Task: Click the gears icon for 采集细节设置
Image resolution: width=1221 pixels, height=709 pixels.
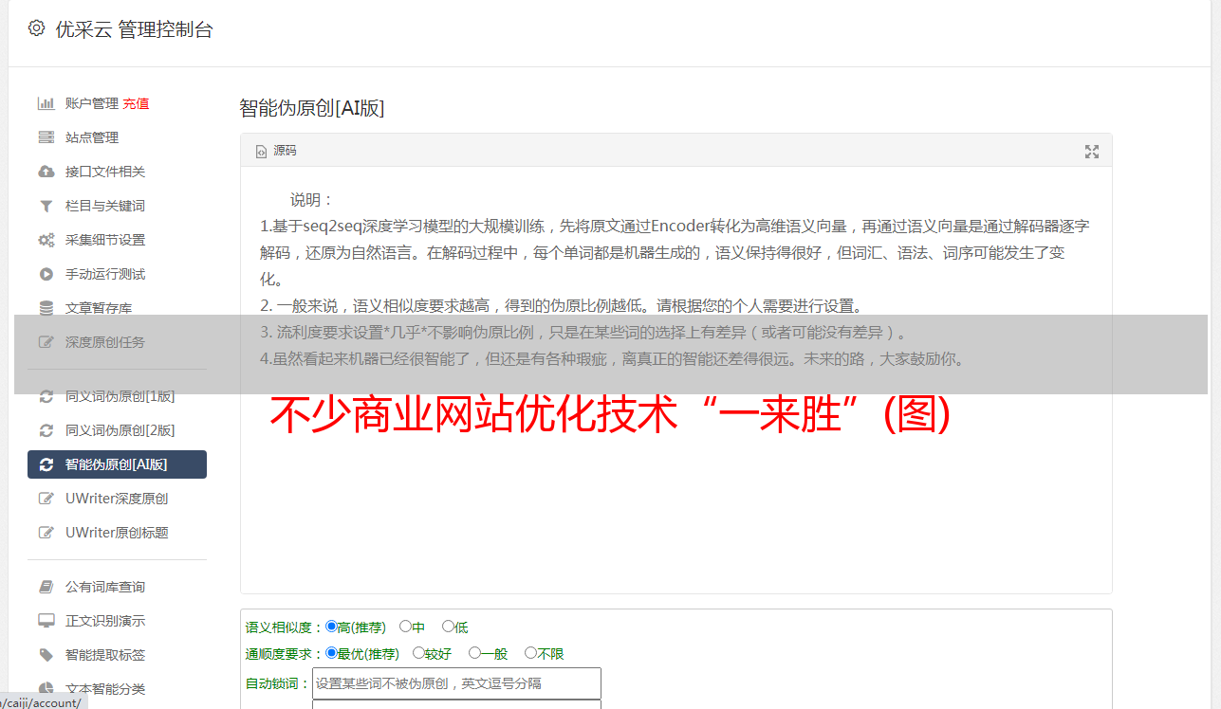Action: point(46,240)
